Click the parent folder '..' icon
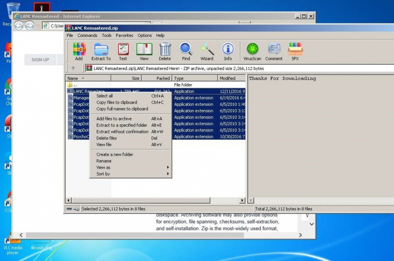This screenshot has width=394, height=261. (x=70, y=85)
